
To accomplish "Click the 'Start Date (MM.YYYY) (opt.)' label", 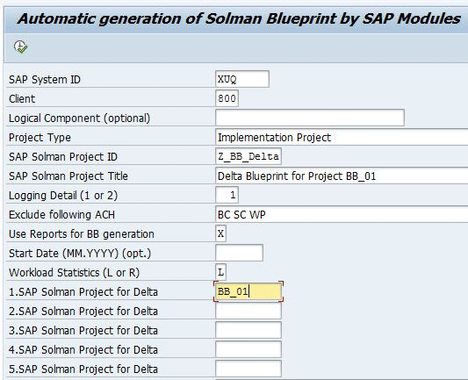I will [80, 254].
